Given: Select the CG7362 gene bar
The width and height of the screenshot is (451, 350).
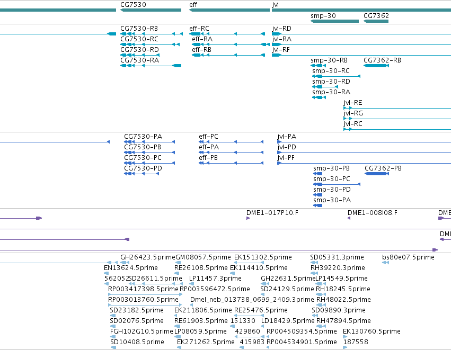Looking at the screenshot, I should point(376,21).
